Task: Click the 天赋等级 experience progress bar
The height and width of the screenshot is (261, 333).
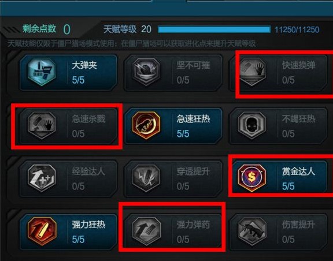Action: (214, 29)
